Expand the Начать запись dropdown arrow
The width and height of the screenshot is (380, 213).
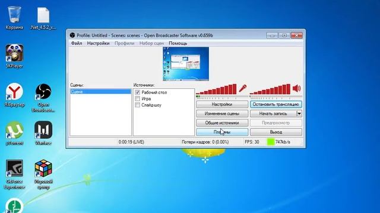[x=299, y=114]
